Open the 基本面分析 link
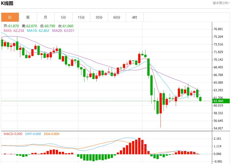 pyautogui.click(x=221, y=3)
